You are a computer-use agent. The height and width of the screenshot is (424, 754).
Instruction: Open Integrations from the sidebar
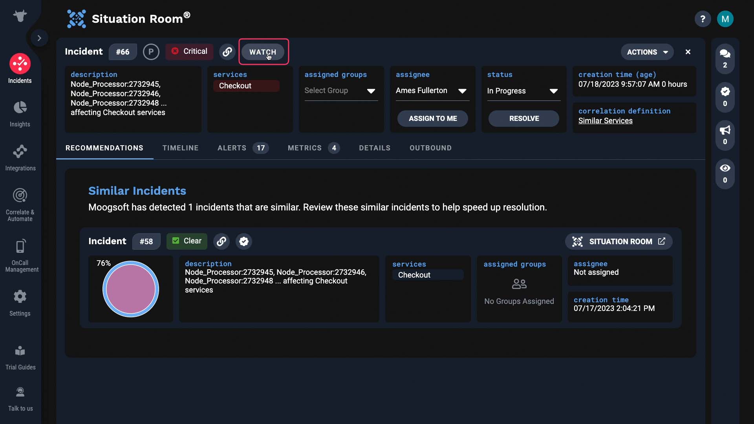tap(20, 158)
